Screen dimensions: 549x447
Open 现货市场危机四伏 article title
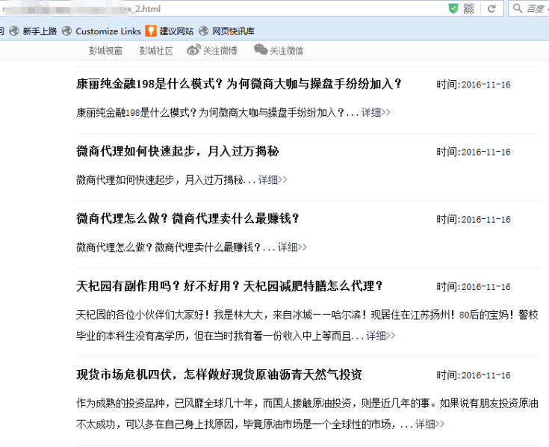coord(219,374)
